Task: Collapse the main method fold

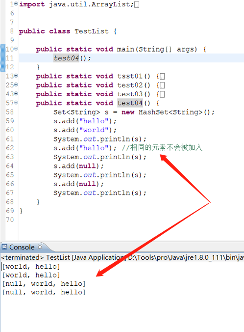Action: (16, 49)
